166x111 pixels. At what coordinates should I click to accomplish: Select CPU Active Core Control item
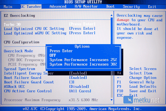point(28,91)
